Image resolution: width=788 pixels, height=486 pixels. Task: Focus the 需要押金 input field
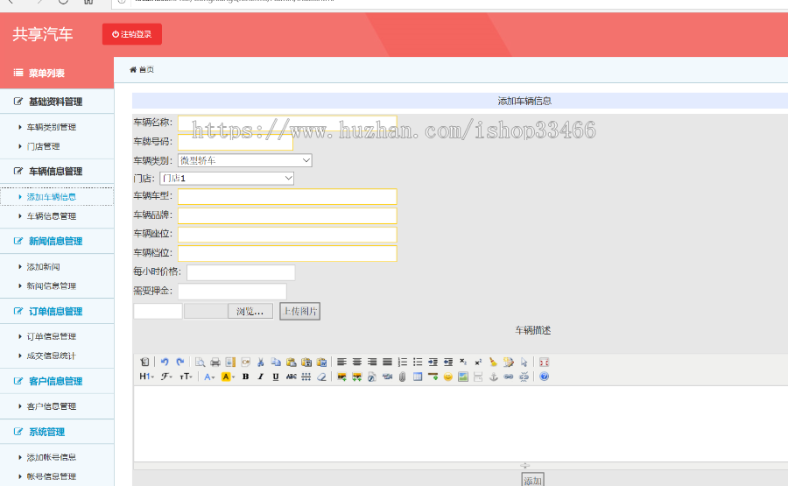(x=232, y=292)
